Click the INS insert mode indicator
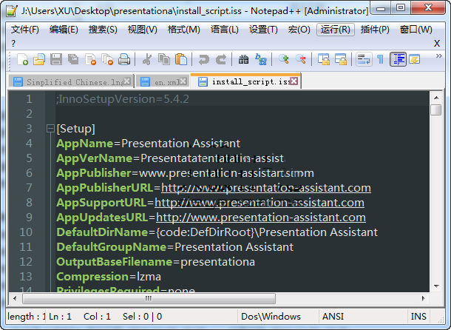The width and height of the screenshot is (451, 330). click(x=418, y=317)
